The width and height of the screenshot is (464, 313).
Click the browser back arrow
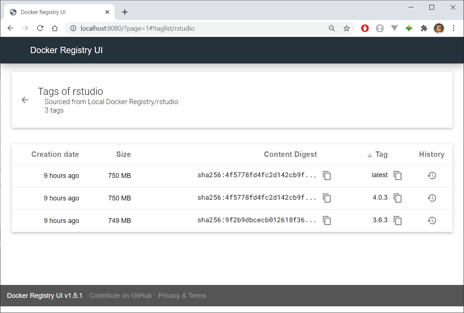[10, 28]
